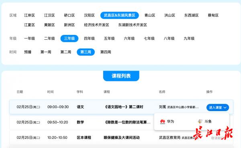Select the 语文 subject cell
The width and height of the screenshot is (241, 148).
tap(80, 107)
